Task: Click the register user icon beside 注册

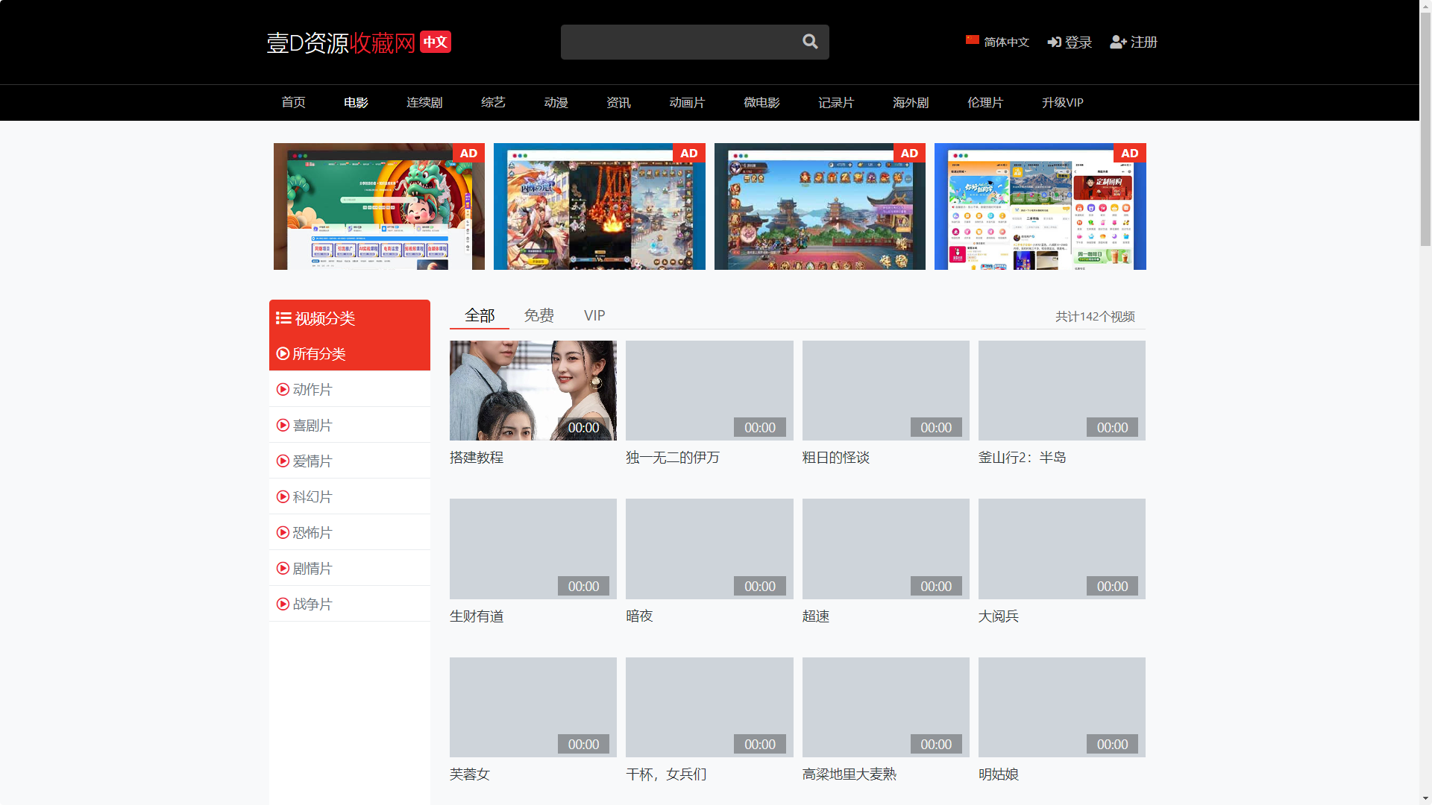Action: click(1117, 42)
